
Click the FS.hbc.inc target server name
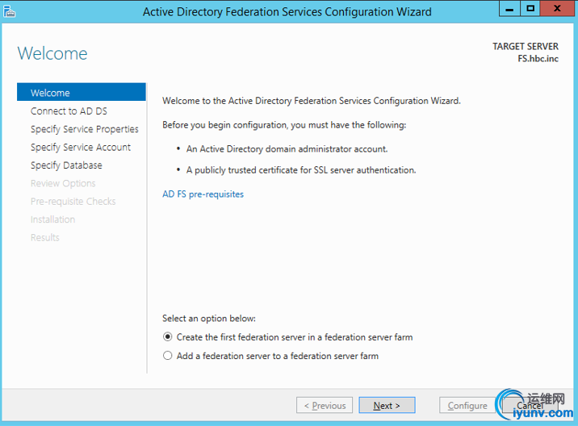tap(538, 59)
